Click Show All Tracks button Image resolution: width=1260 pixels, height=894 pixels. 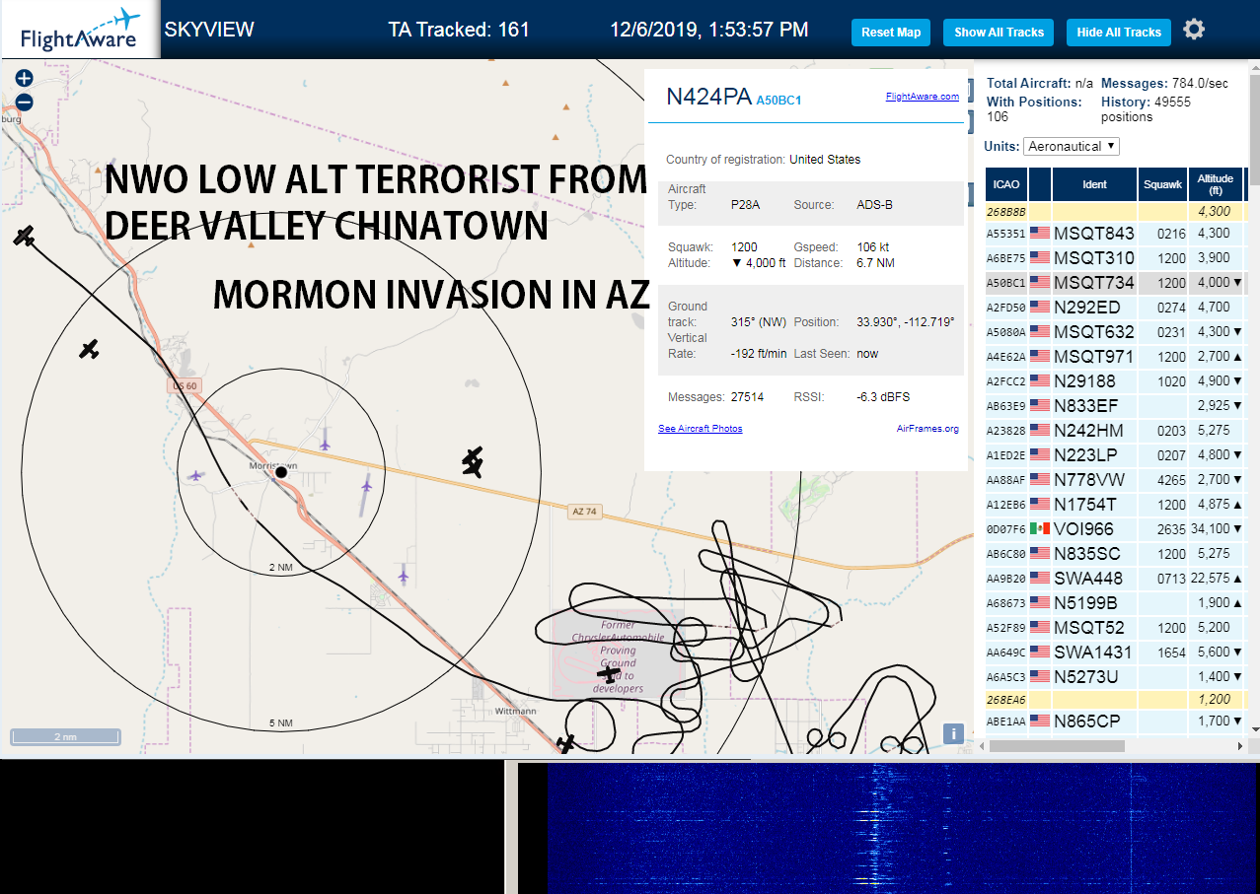point(999,33)
